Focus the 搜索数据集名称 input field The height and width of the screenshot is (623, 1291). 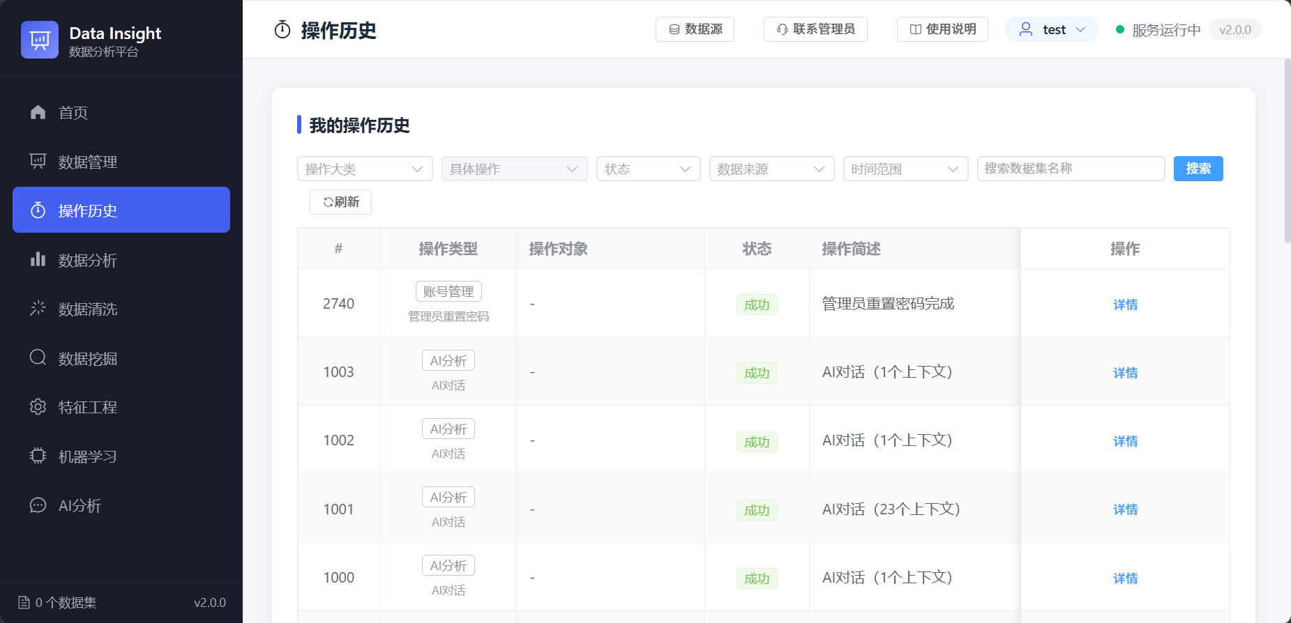point(1071,169)
